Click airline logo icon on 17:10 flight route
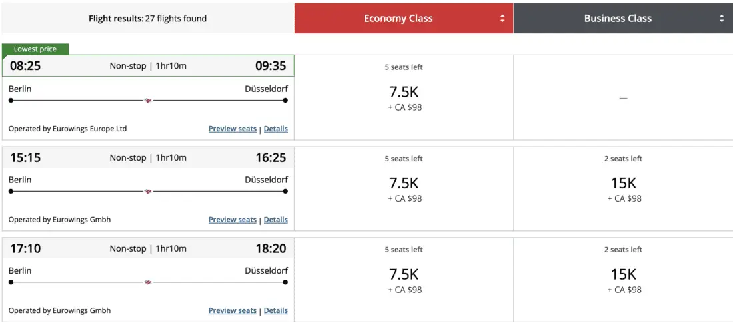 pyautogui.click(x=148, y=282)
